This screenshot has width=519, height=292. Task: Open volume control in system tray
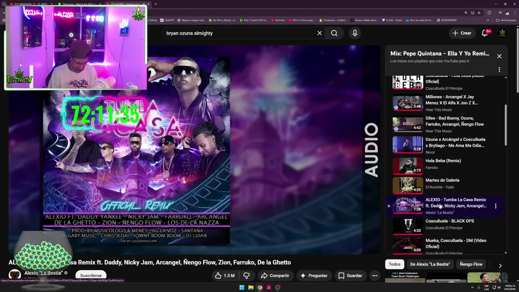[499, 288]
